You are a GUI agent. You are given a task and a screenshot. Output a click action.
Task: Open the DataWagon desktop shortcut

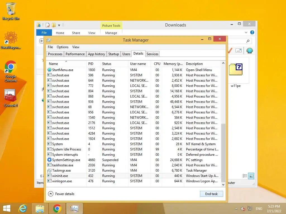(11, 40)
